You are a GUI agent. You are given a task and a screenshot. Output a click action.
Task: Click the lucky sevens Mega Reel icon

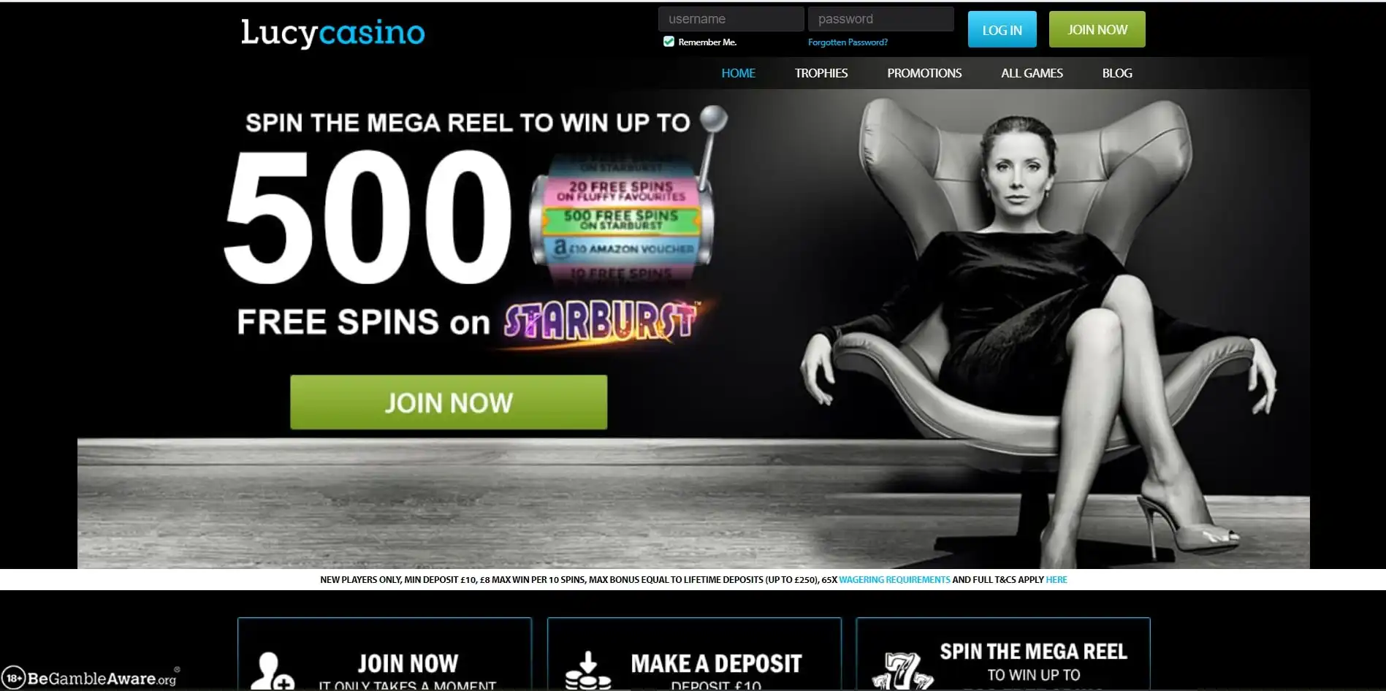903,672
